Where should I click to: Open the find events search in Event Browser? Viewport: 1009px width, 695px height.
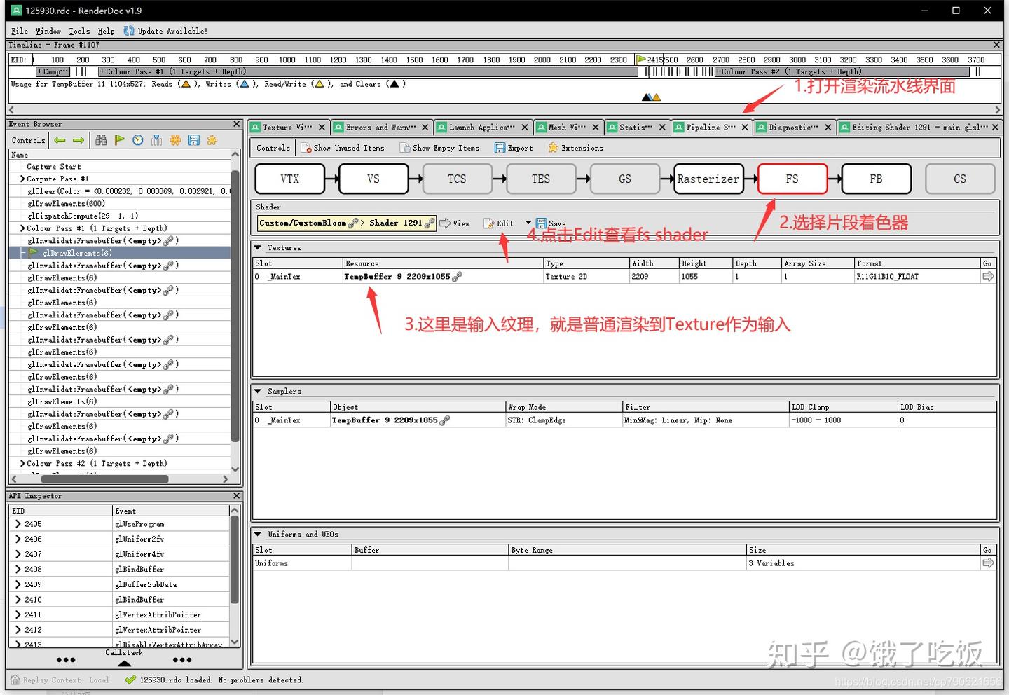point(101,140)
